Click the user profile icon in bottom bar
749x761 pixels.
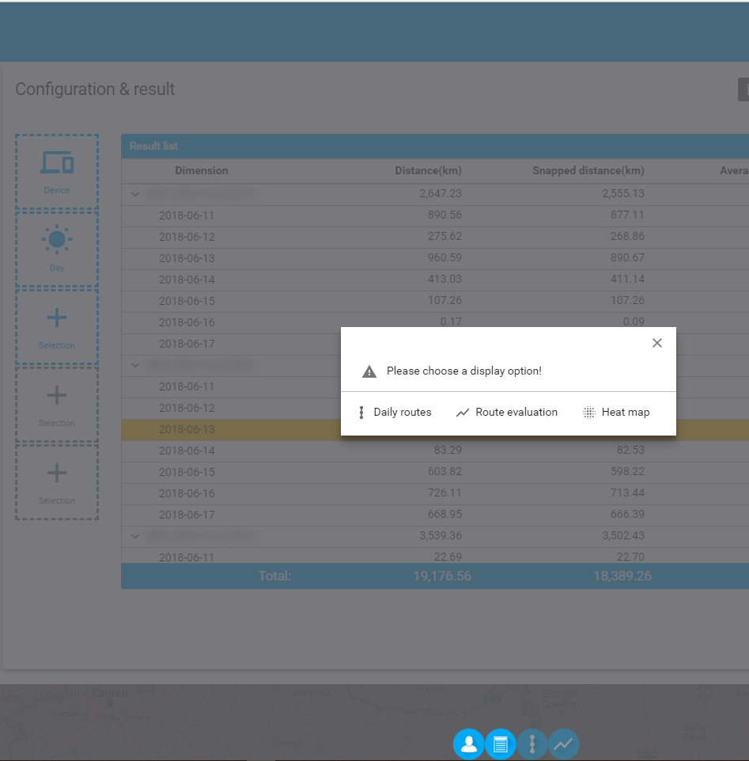click(x=469, y=744)
